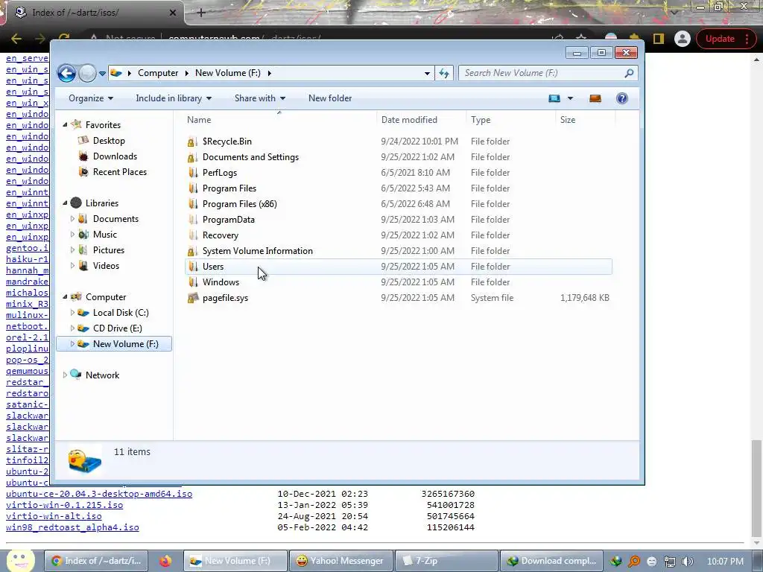Select the Documents and Settings folder icon
The image size is (763, 572).
click(x=193, y=157)
